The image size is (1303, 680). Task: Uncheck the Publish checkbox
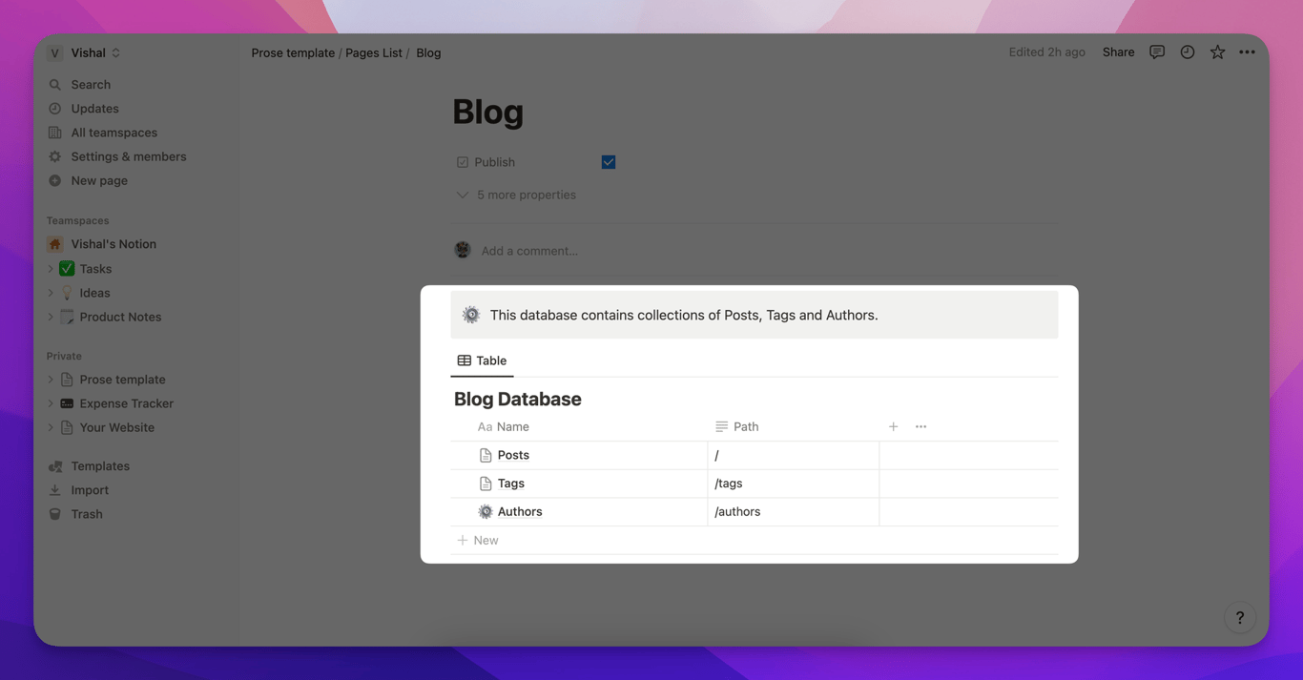coord(608,161)
